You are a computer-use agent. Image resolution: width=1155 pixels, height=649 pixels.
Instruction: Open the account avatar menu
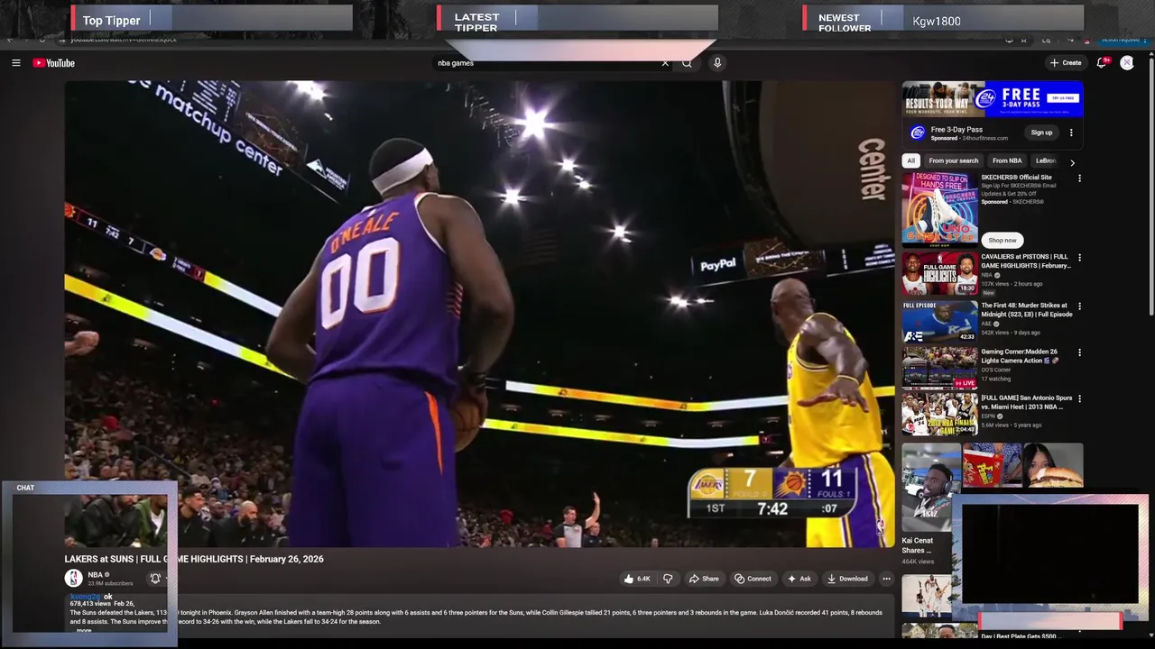coord(1127,63)
